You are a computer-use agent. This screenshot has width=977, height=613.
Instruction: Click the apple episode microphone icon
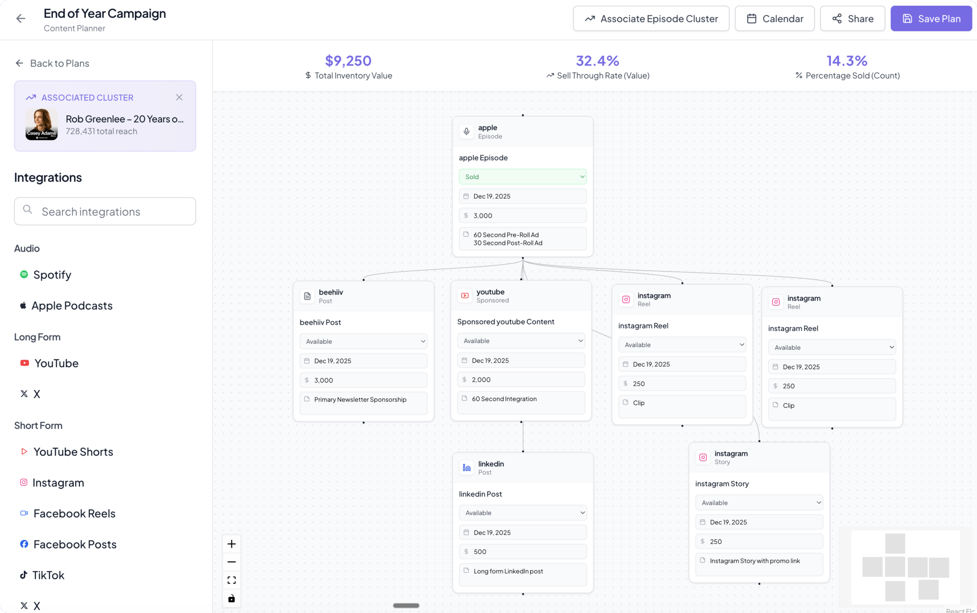(x=466, y=132)
